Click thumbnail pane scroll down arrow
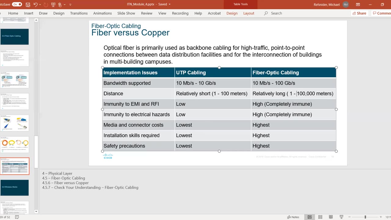Image resolution: width=391 pixels, height=220 pixels. (36, 211)
